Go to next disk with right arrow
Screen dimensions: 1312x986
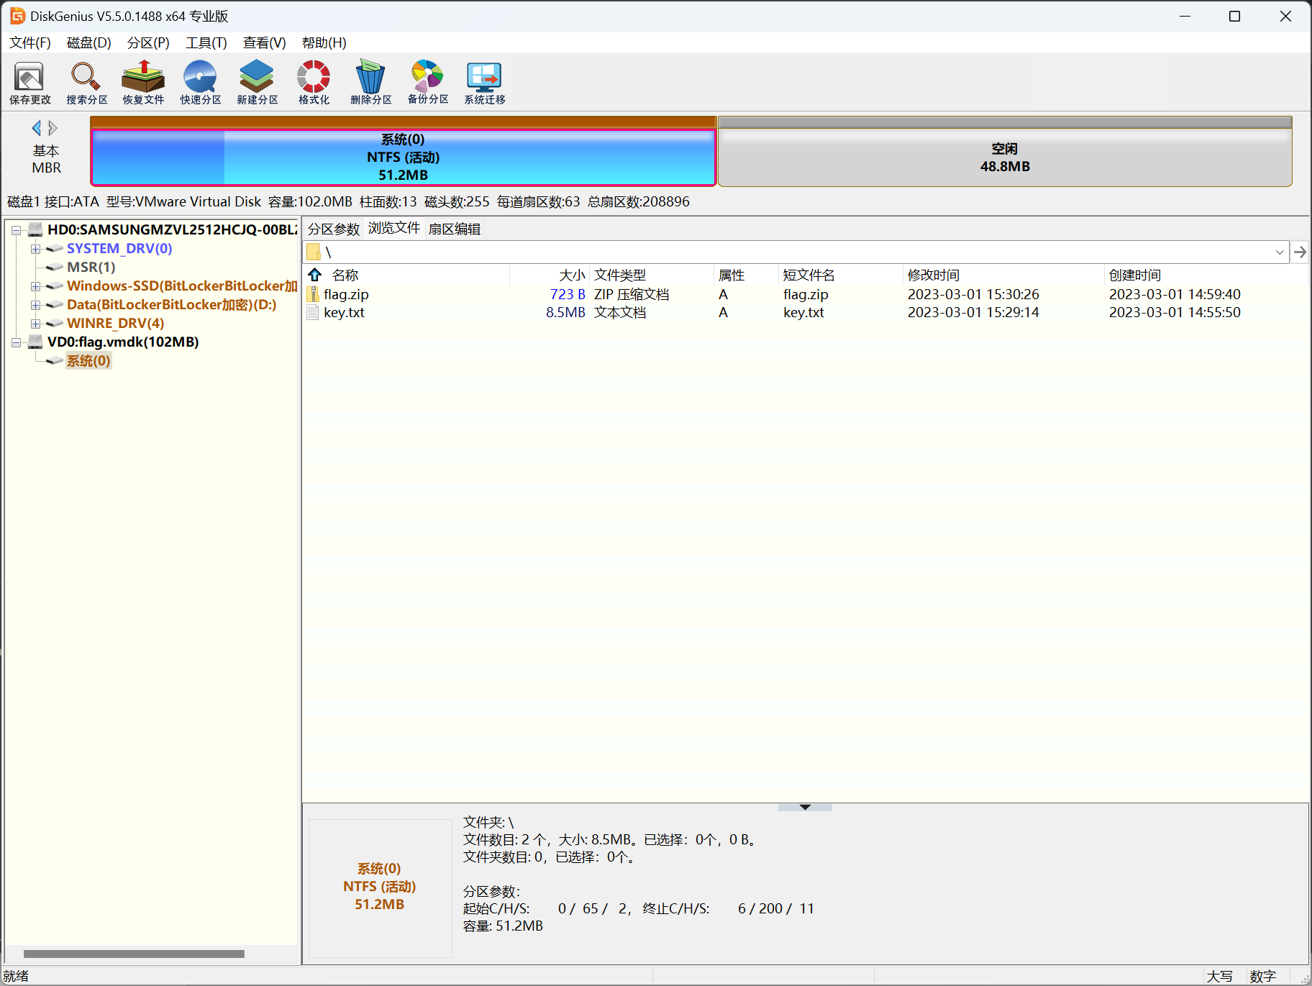(x=53, y=128)
